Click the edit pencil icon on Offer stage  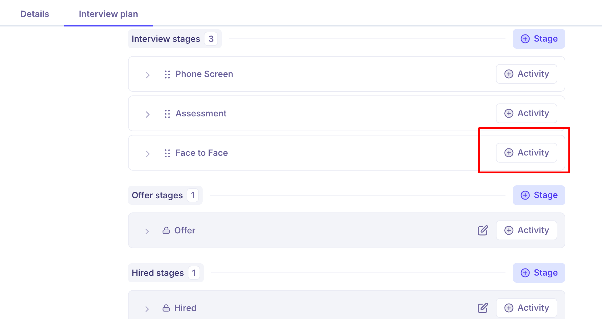click(483, 230)
